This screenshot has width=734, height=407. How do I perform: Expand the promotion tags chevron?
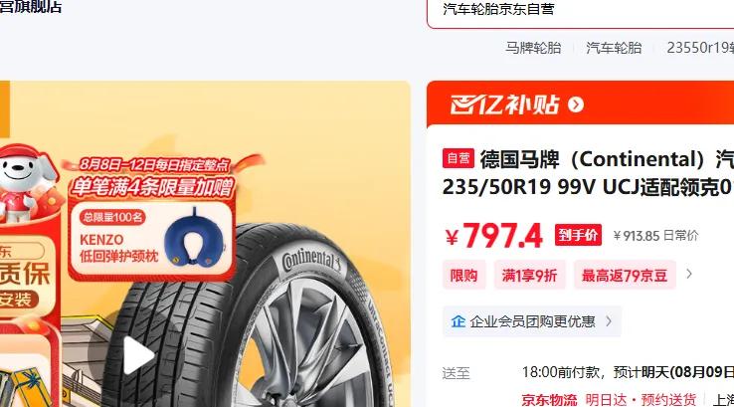click(x=689, y=274)
